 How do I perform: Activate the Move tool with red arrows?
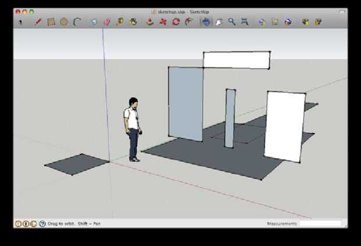click(163, 22)
